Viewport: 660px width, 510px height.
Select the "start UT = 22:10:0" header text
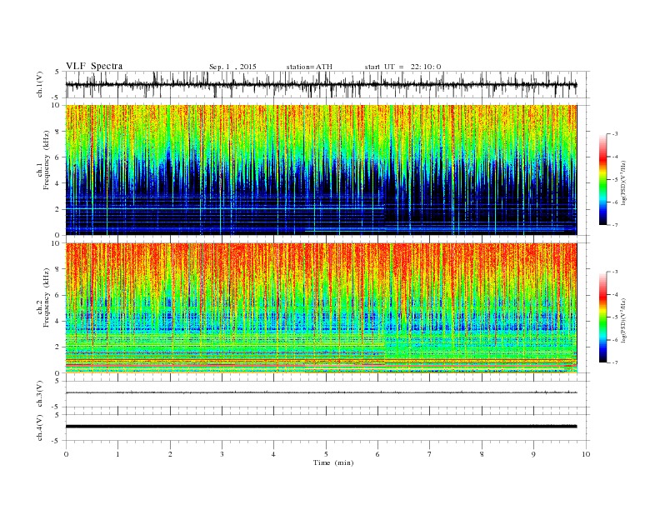click(x=402, y=67)
